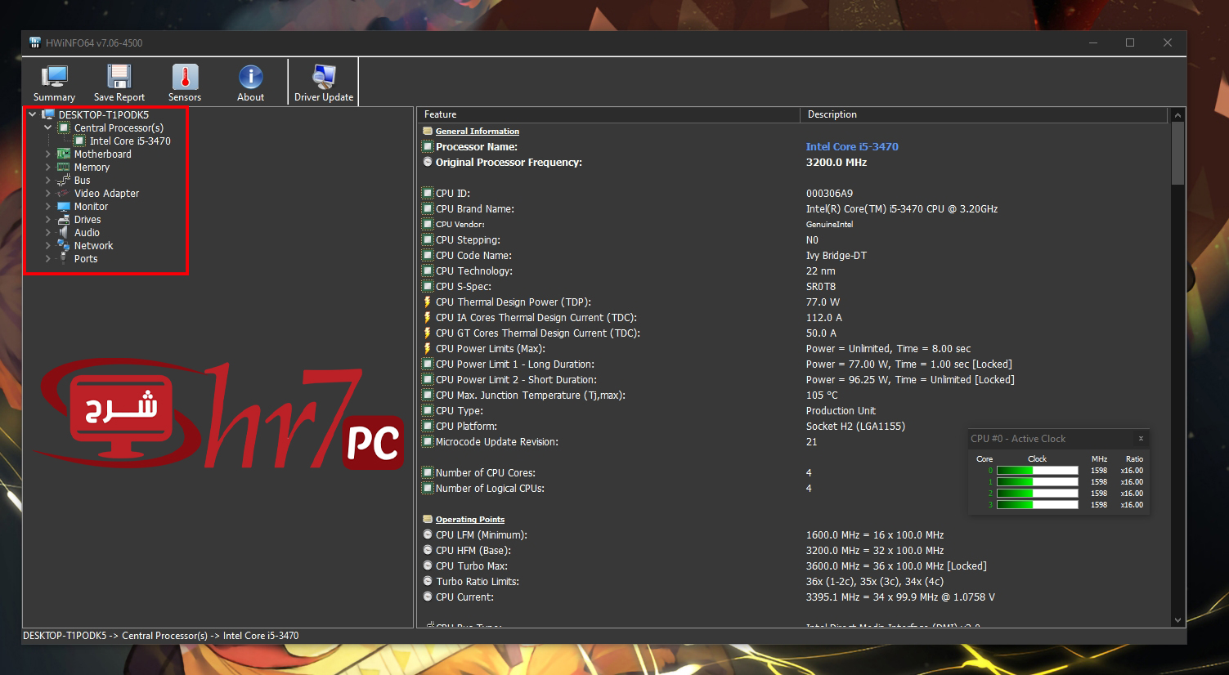Click the CPU Current frequency value
1229x675 pixels.
click(x=900, y=597)
